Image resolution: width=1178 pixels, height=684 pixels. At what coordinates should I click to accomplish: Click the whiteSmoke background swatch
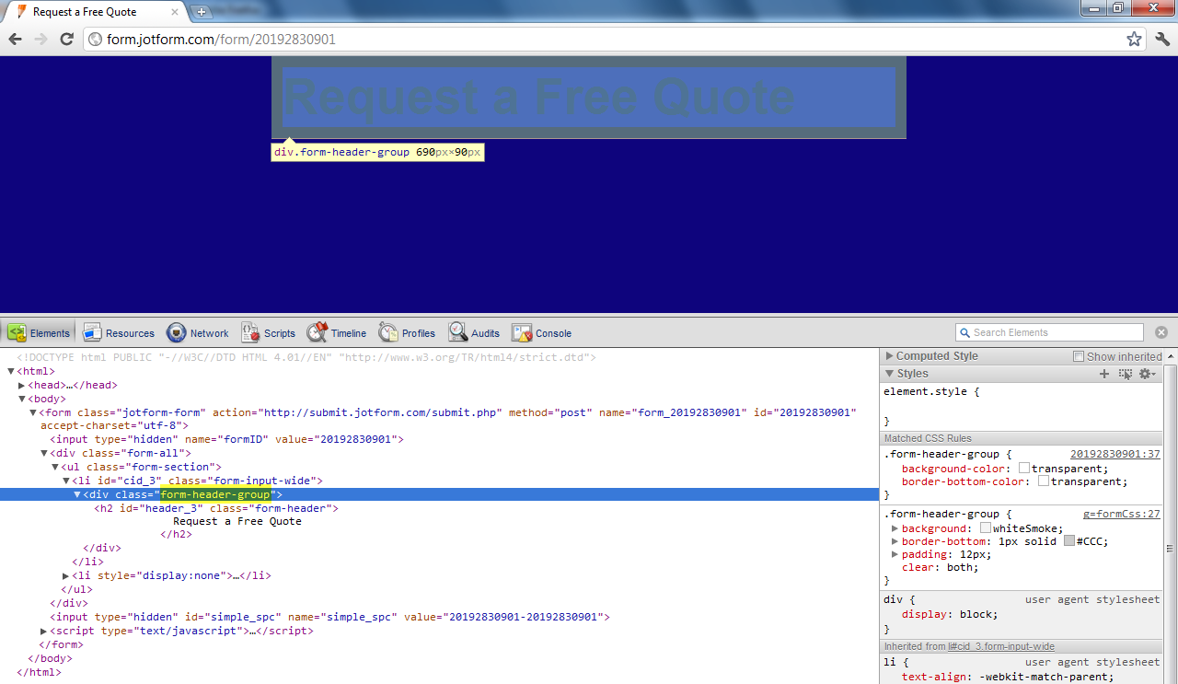coord(986,528)
